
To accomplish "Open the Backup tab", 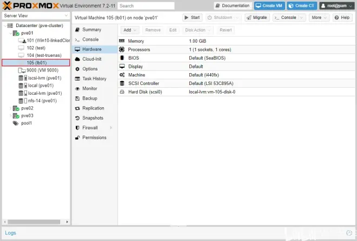I will [x=95, y=98].
